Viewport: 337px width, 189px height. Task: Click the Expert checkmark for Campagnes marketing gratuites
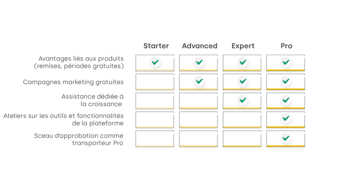pos(243,81)
